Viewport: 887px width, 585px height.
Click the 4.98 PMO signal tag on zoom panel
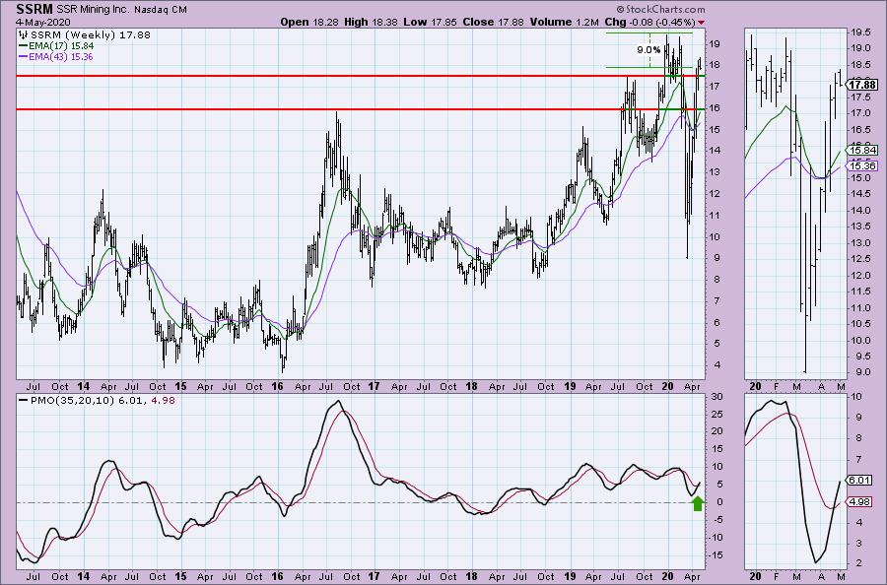[859, 501]
